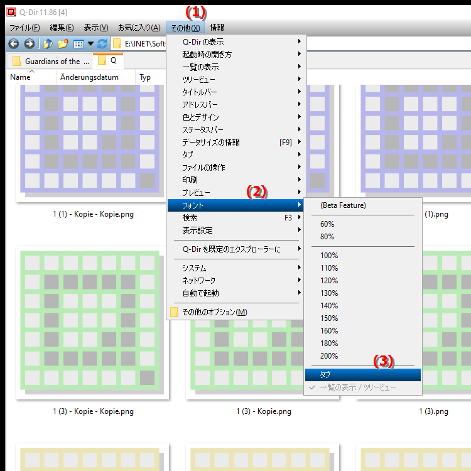Expand Q-Dir の表示 submenu

tap(235, 41)
